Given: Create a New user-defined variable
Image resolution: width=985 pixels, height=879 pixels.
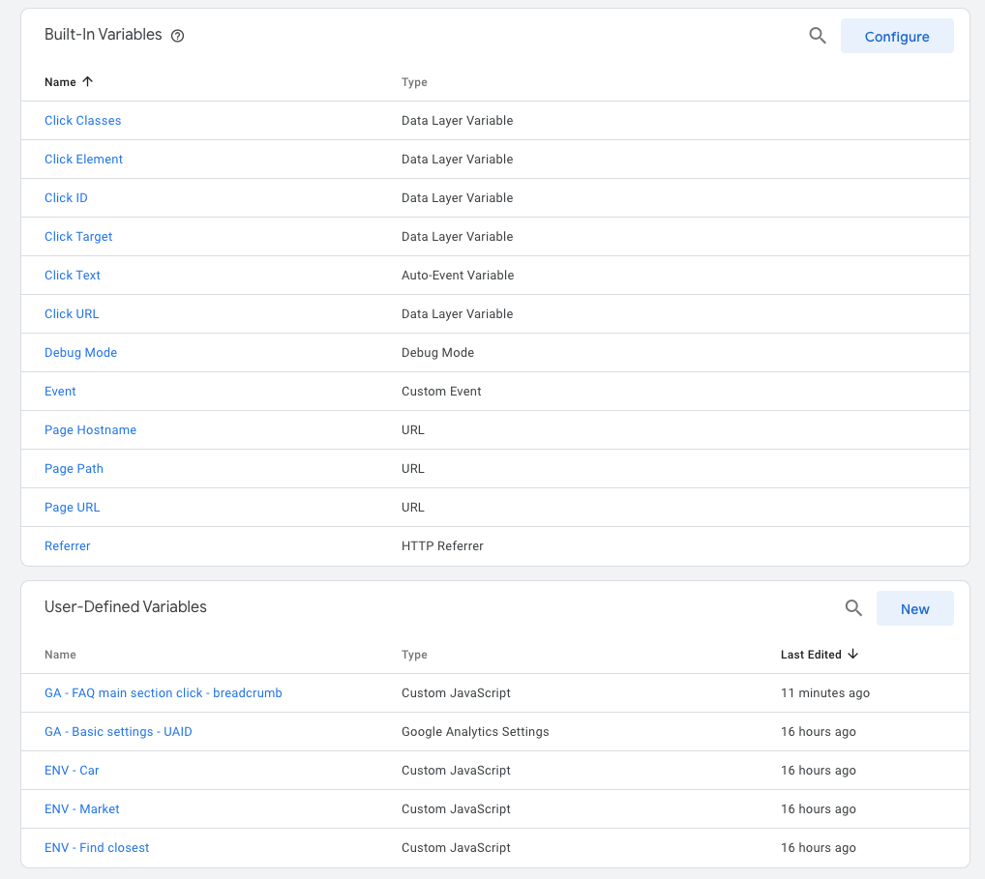Looking at the screenshot, I should (x=914, y=608).
